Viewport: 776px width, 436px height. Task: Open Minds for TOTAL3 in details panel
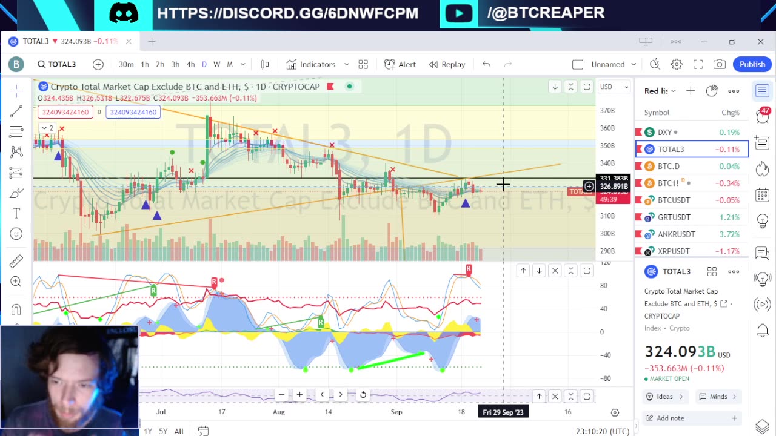(718, 397)
